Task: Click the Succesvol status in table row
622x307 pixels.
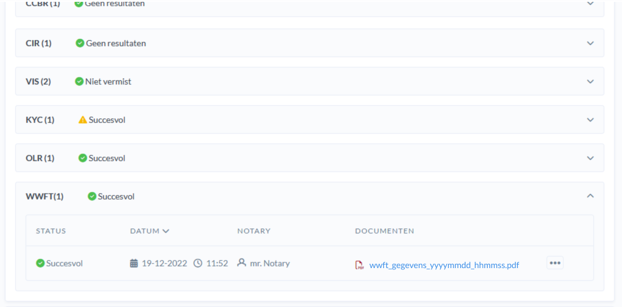Action: coord(64,263)
